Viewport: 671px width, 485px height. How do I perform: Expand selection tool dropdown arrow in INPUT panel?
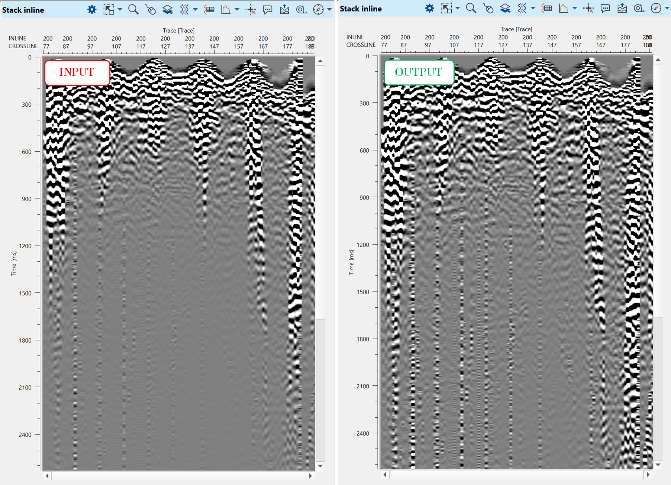point(120,10)
